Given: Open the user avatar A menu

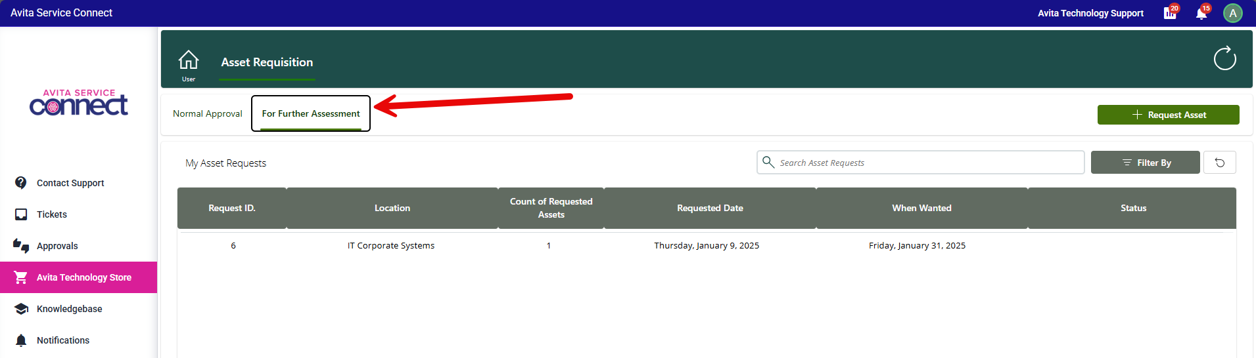Looking at the screenshot, I should click(1232, 13).
